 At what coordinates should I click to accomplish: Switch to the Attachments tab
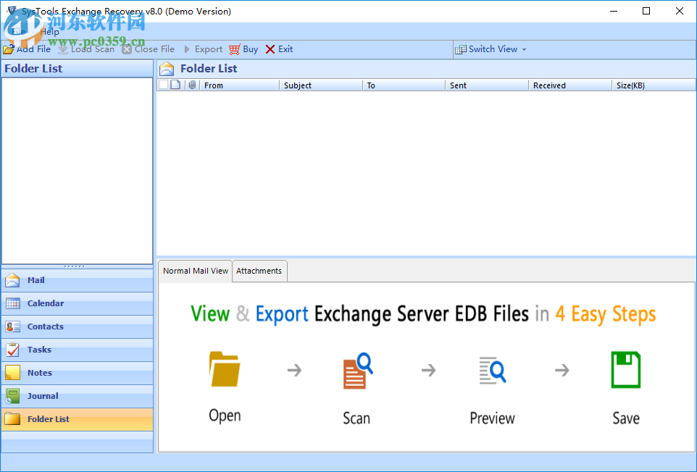tap(259, 271)
